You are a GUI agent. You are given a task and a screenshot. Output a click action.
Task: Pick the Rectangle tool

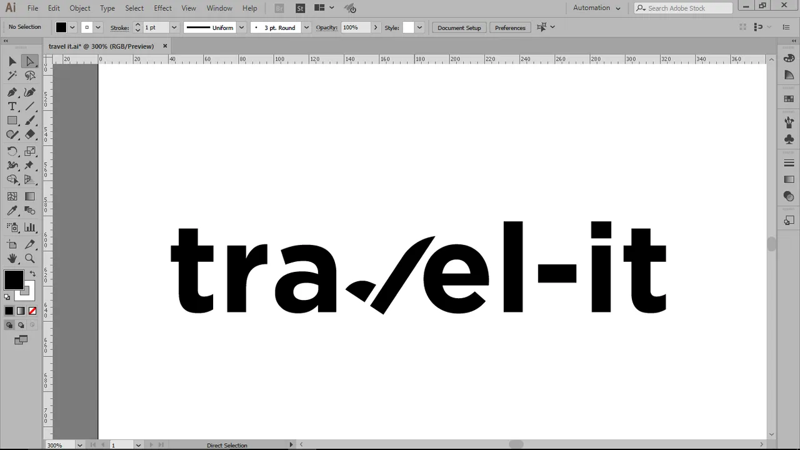tap(12, 121)
